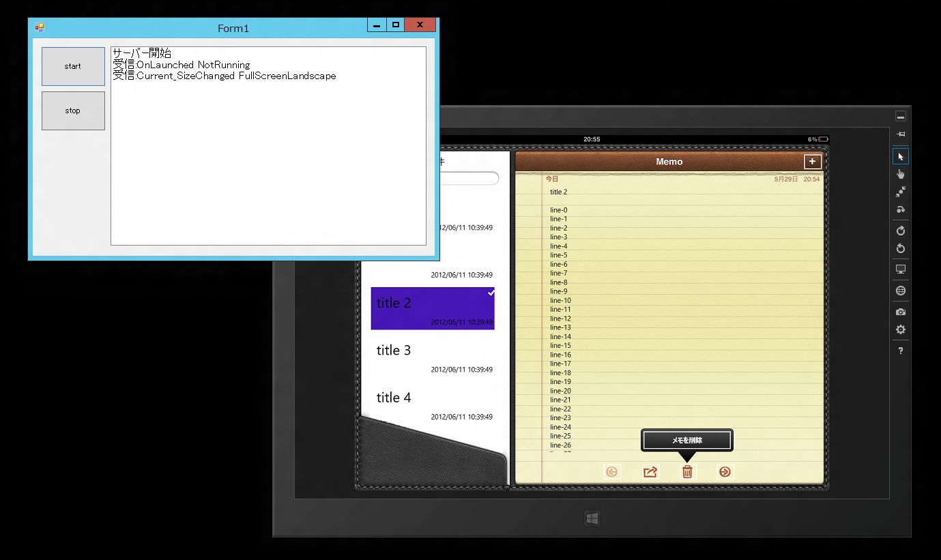Enable pinch/zoom touch mode

[901, 192]
